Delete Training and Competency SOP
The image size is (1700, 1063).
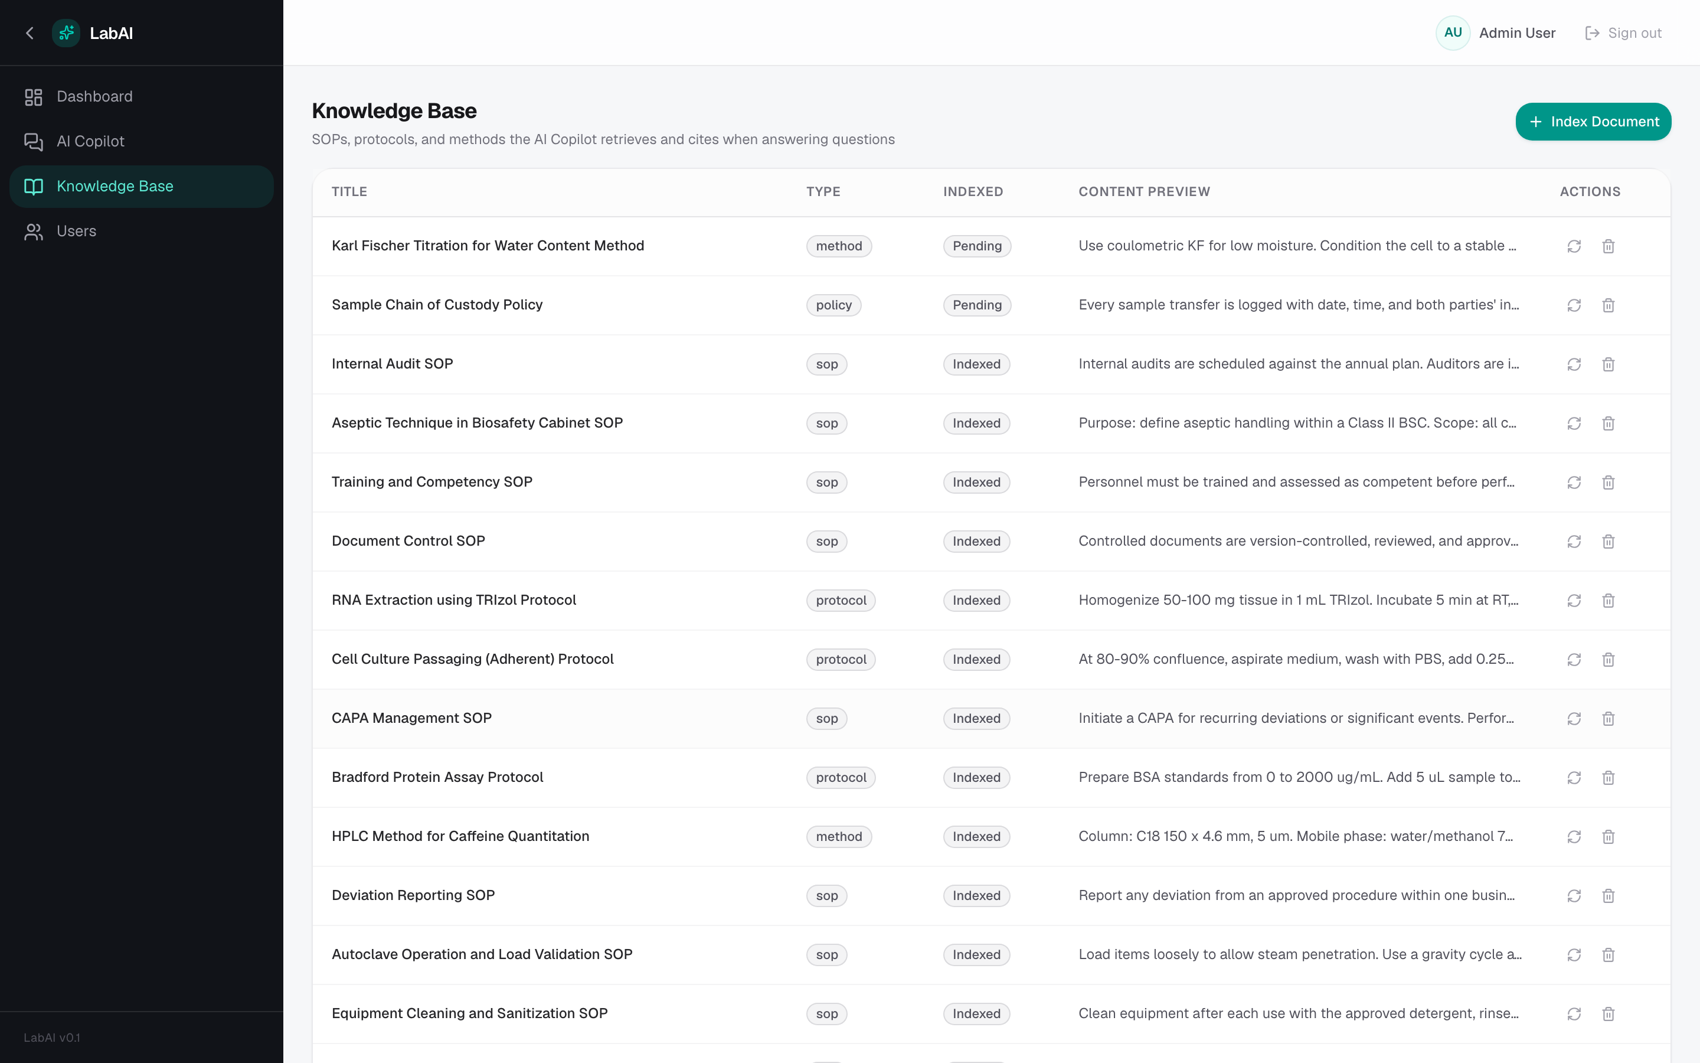pos(1608,482)
